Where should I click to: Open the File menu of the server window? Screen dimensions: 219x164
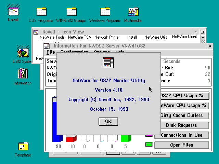click(x=51, y=52)
